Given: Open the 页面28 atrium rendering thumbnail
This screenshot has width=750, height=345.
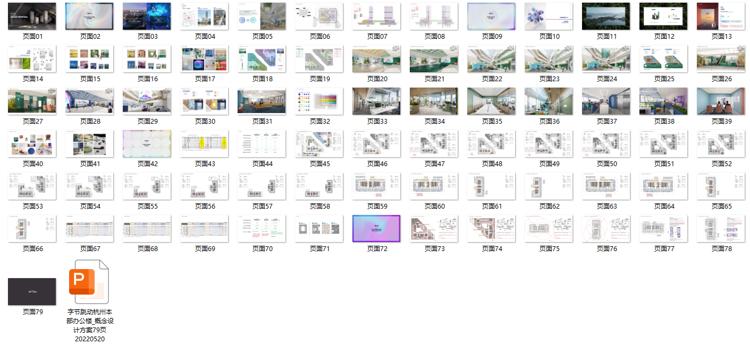Looking at the screenshot, I should click(89, 101).
